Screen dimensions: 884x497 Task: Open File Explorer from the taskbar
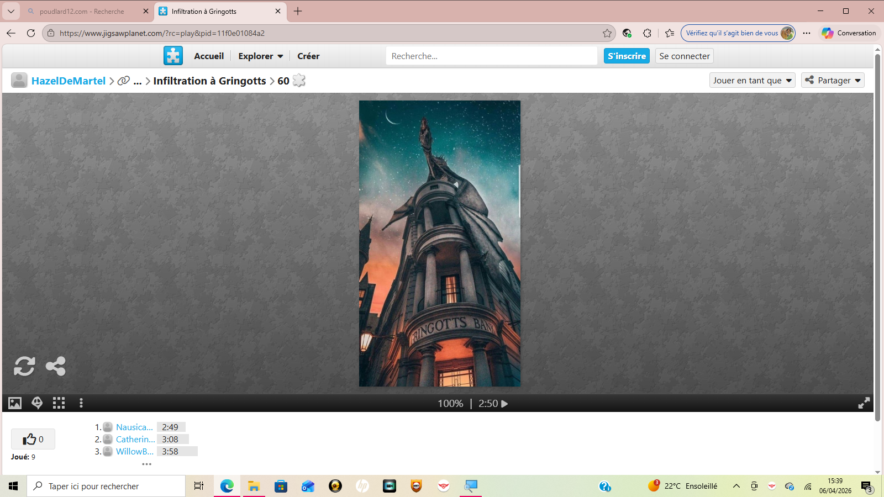[x=254, y=486]
